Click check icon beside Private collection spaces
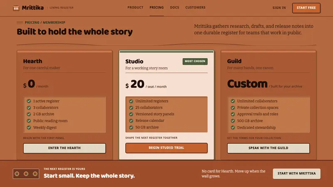This screenshot has width=333, height=187. point(233,108)
